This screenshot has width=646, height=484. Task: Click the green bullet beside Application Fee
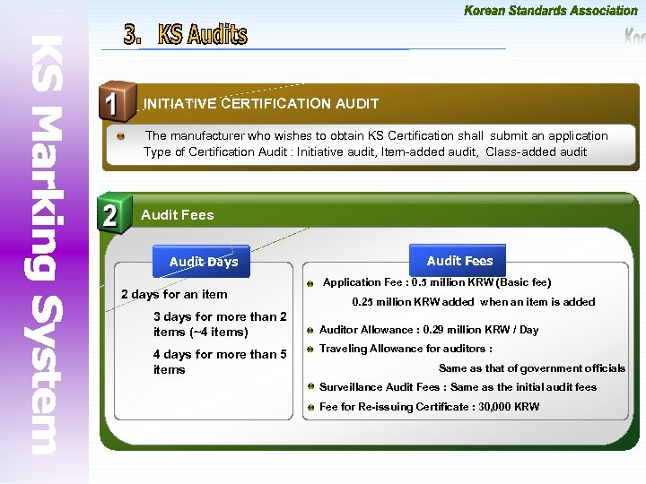[x=310, y=283]
